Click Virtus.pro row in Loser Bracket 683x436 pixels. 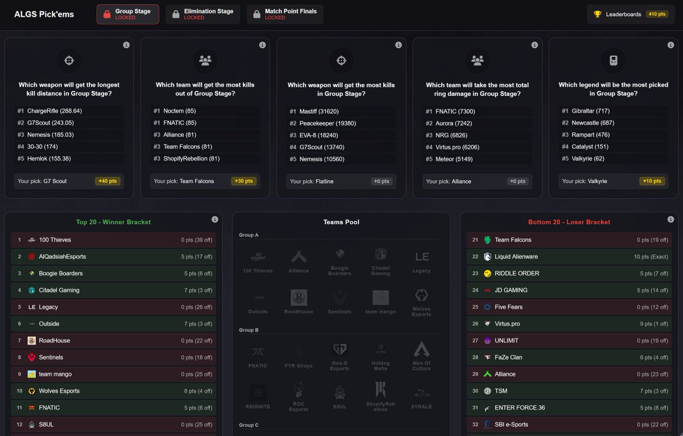click(569, 324)
